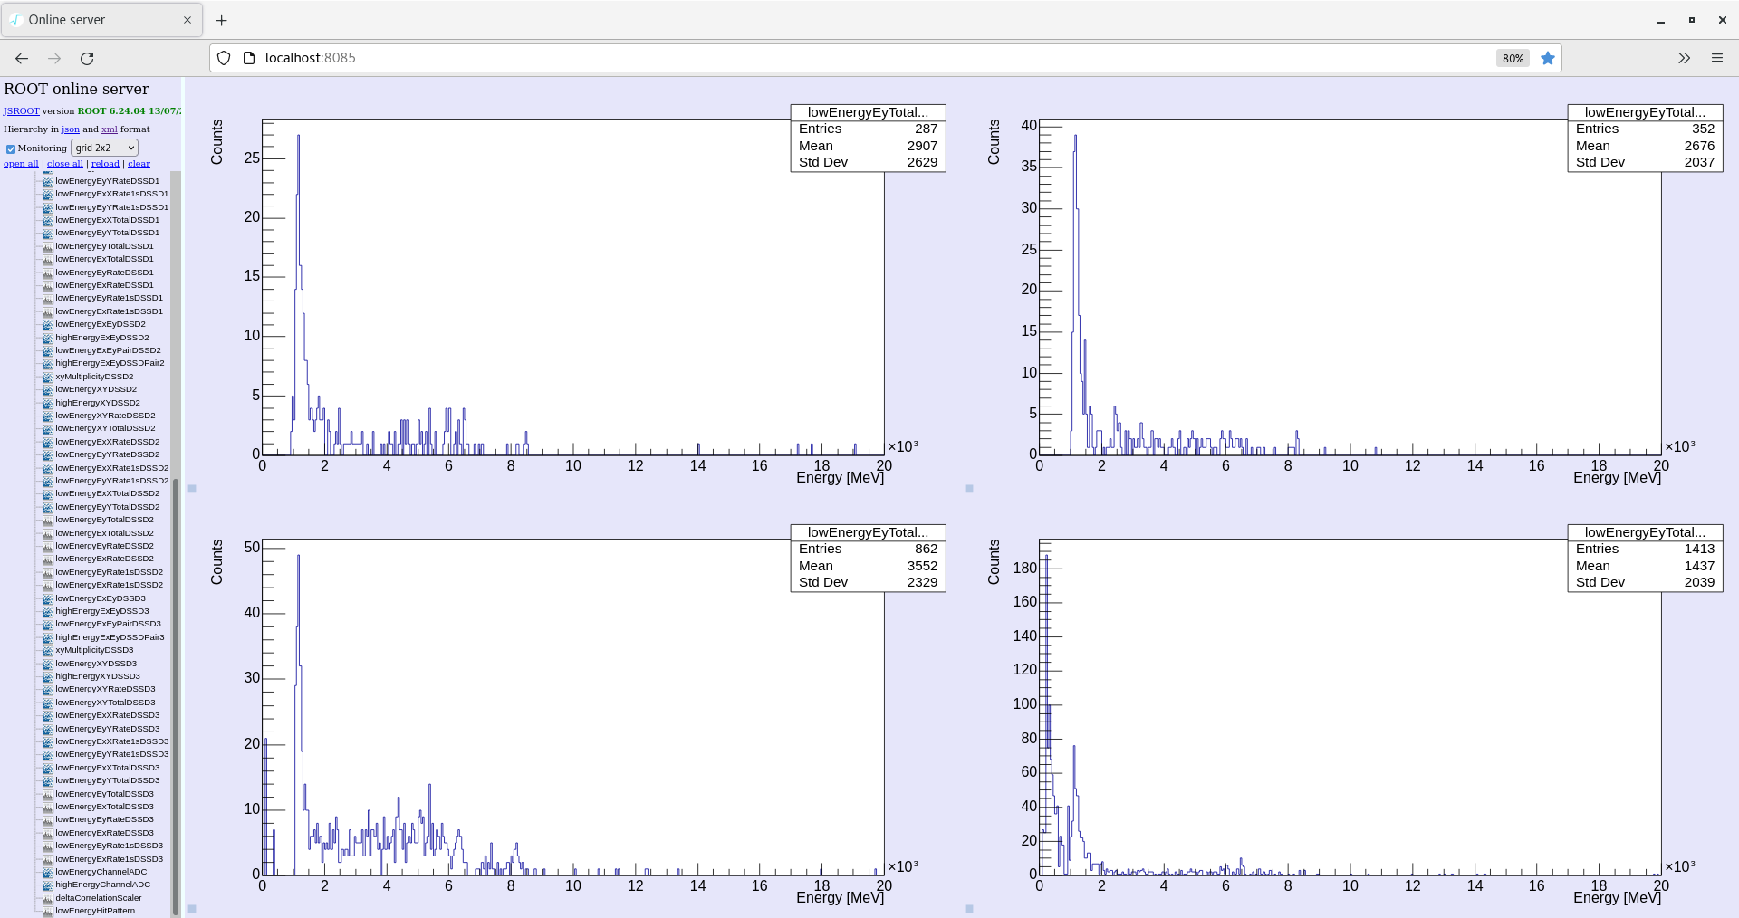Select the stats box showing 862 entries
1739x918 pixels.
coord(869,558)
